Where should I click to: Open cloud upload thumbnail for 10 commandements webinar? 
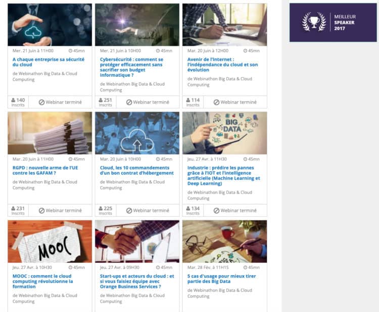click(x=137, y=133)
